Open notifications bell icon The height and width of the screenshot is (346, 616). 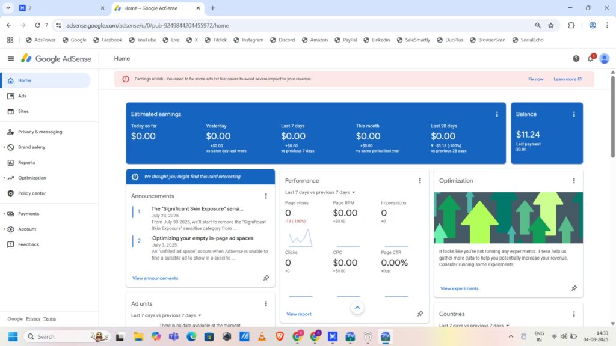[591, 58]
